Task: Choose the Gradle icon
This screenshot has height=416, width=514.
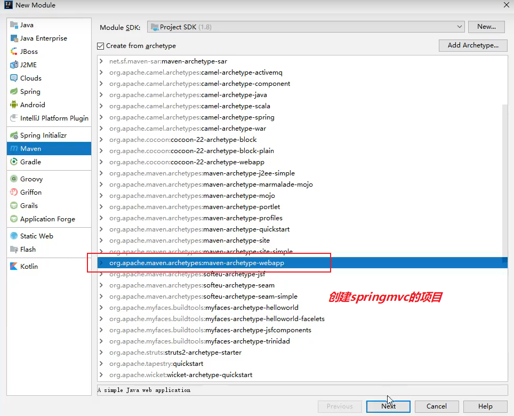Action: (14, 162)
